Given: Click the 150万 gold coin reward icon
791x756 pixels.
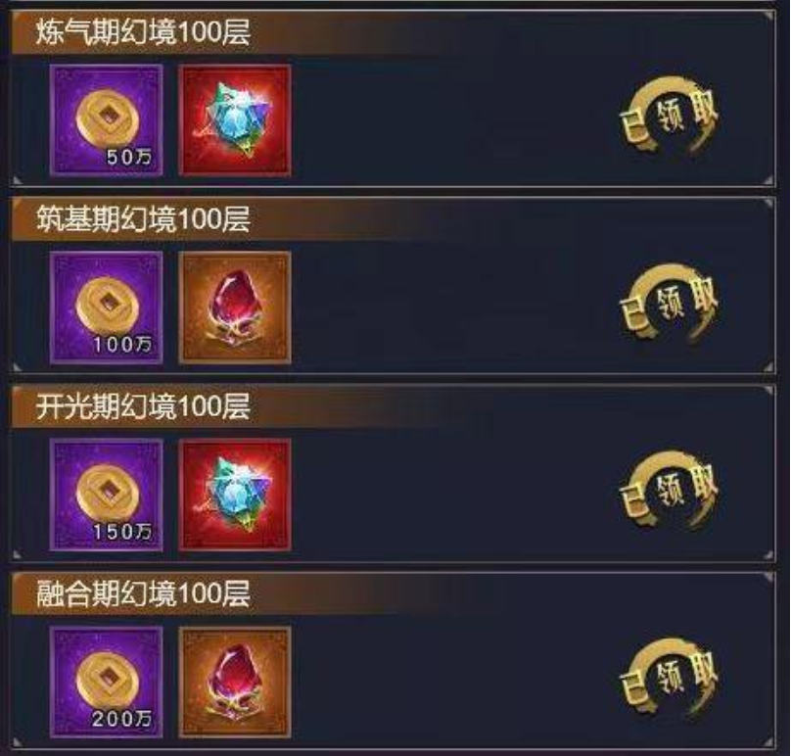Looking at the screenshot, I should (x=107, y=495).
